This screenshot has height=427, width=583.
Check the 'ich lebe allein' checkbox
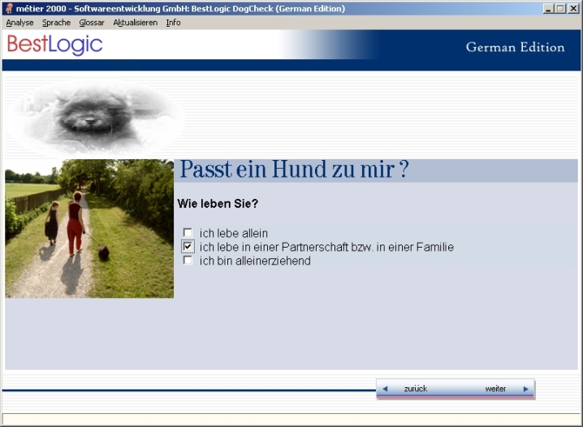tap(188, 233)
